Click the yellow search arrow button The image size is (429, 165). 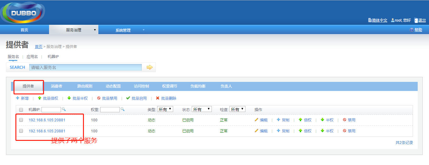(x=150, y=67)
